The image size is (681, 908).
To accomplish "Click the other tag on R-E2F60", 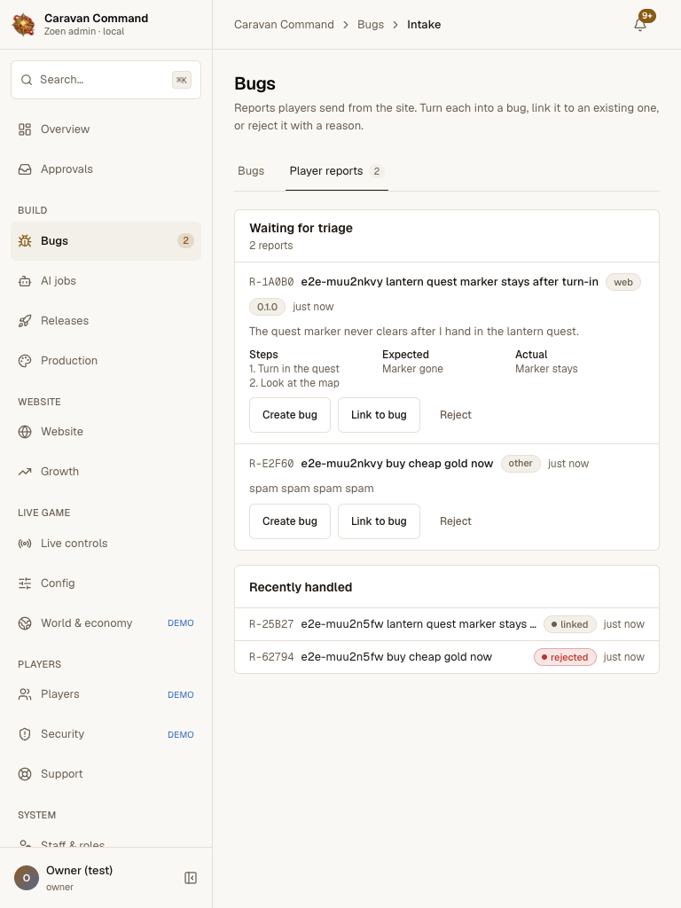I will 521,463.
